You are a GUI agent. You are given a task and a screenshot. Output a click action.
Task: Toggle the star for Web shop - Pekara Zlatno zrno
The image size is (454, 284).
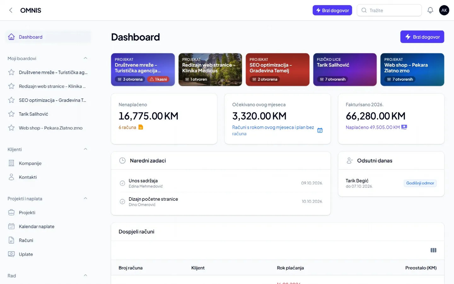click(x=11, y=128)
